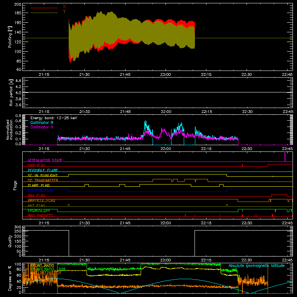297x297 pixels.
Task: Select the Collimator 8 legend entry
Action: (x=42, y=123)
